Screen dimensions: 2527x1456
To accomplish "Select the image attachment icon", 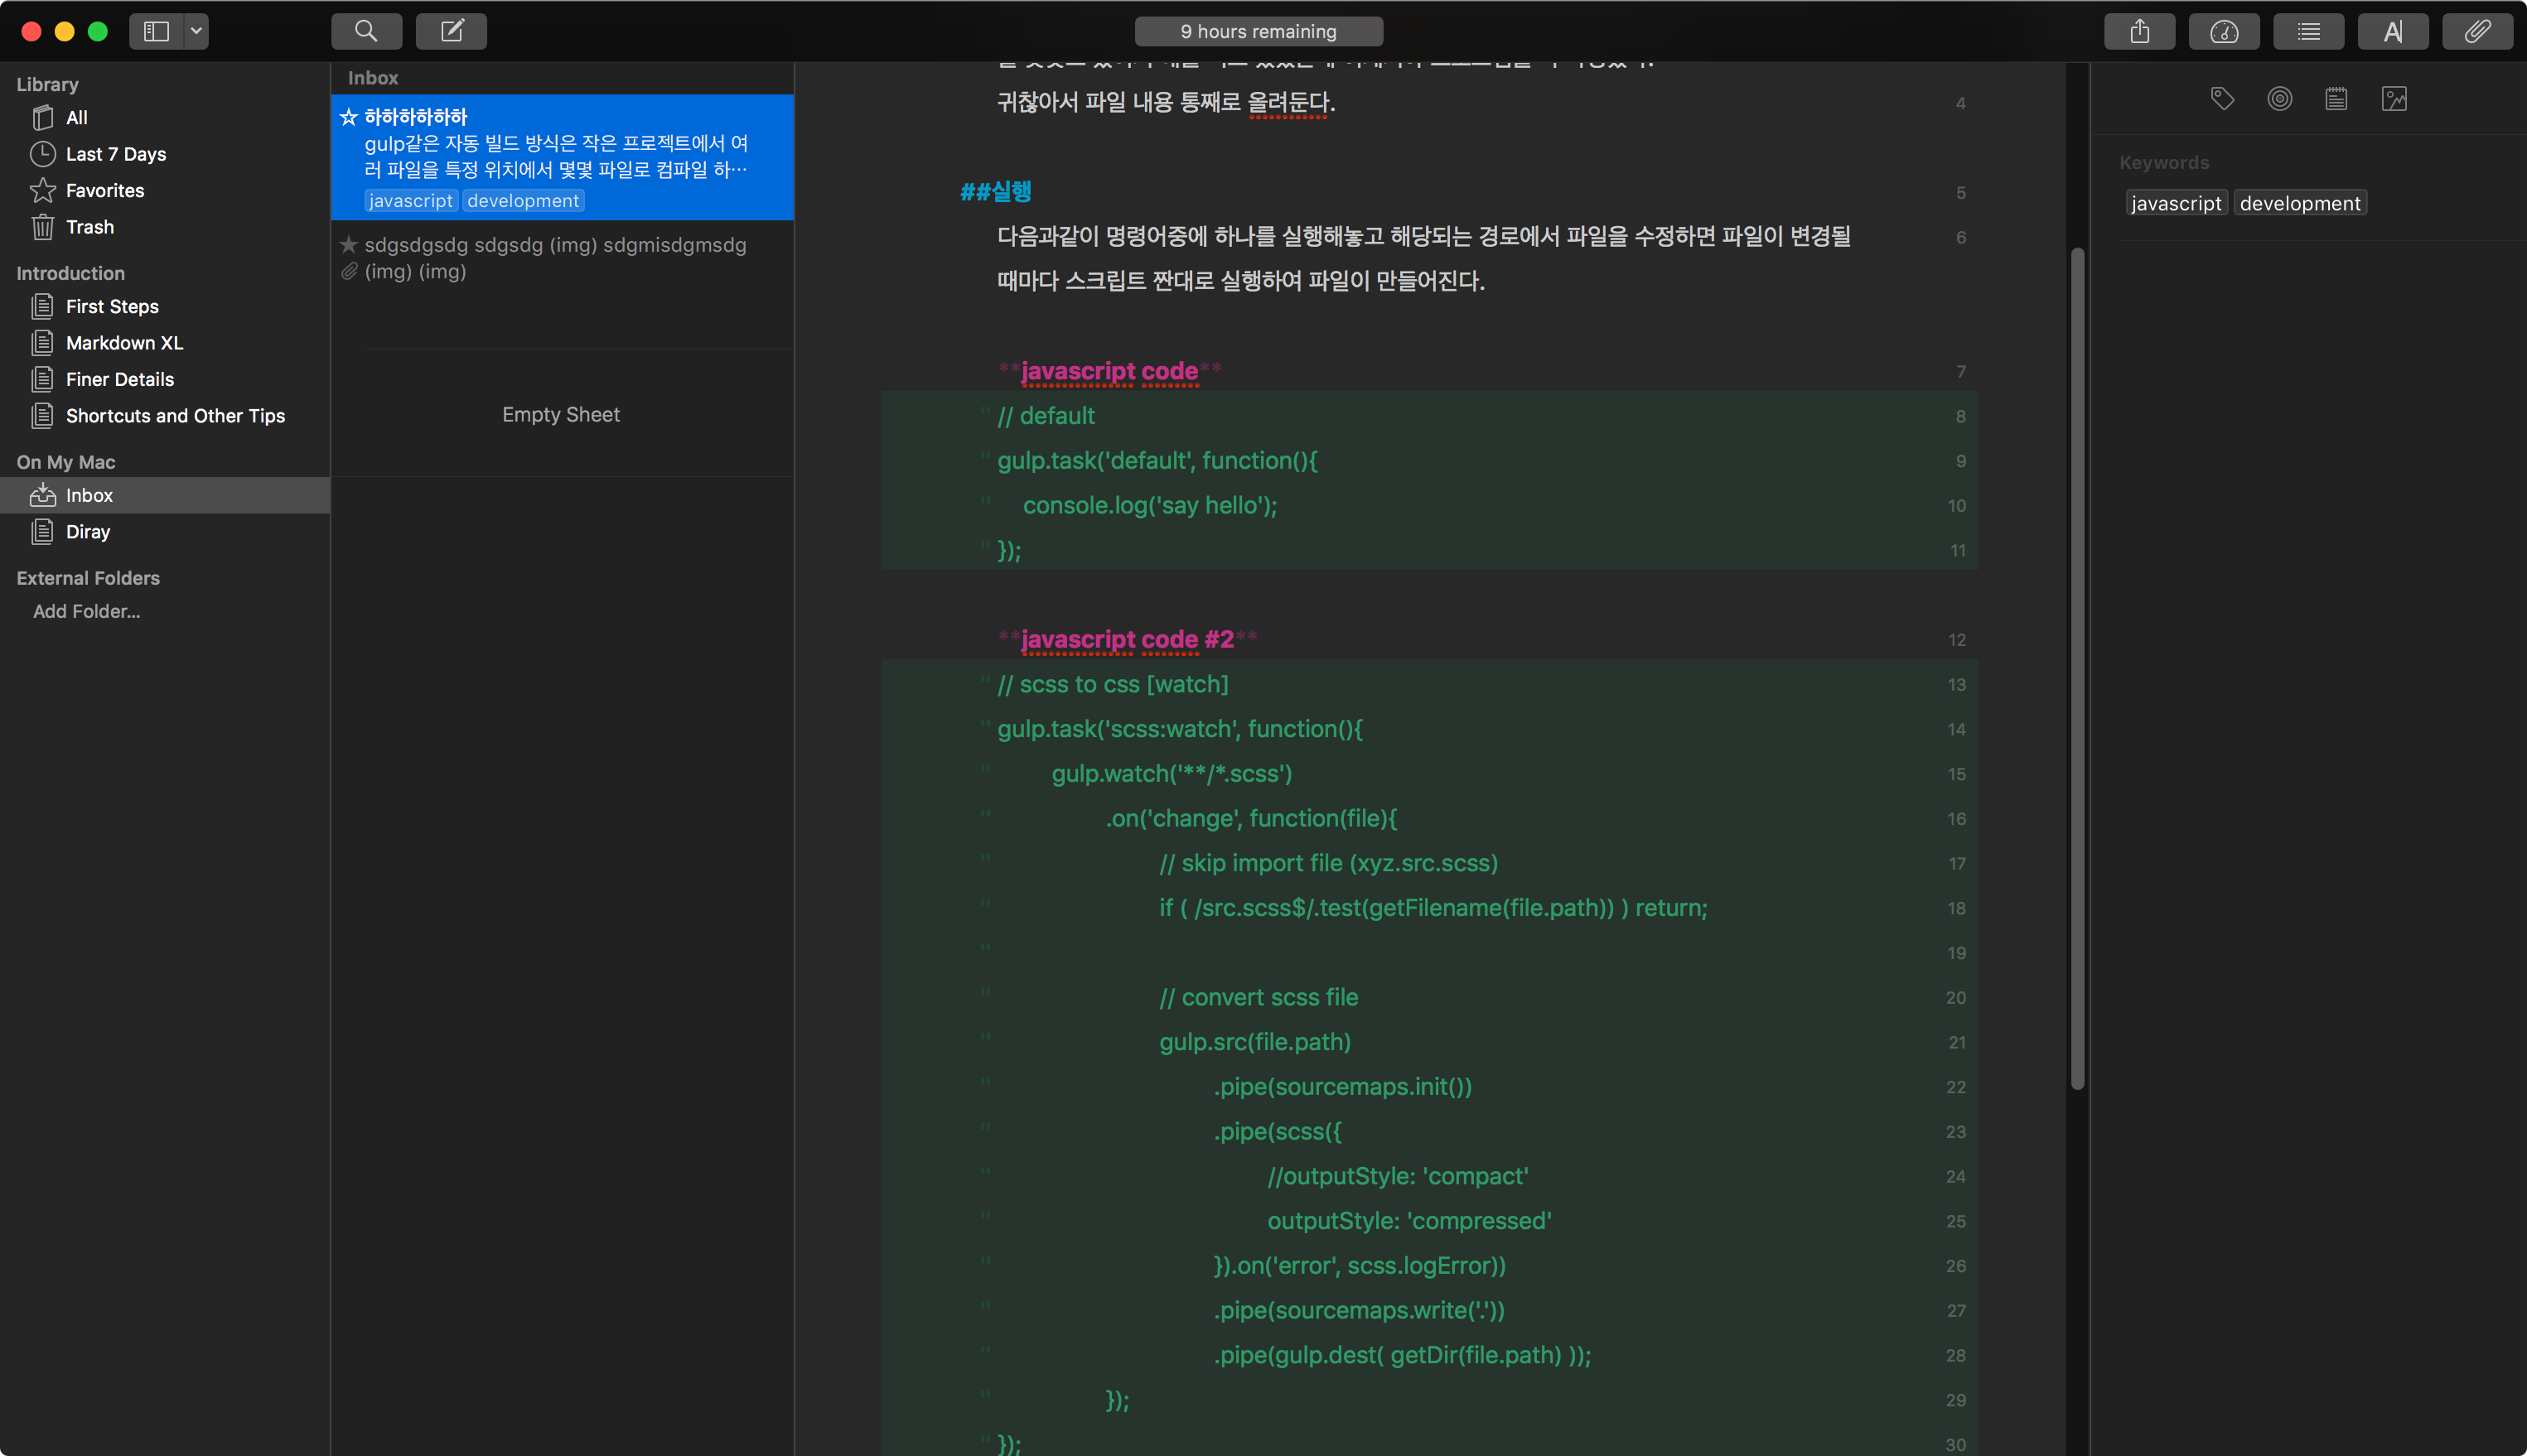I will point(2394,98).
